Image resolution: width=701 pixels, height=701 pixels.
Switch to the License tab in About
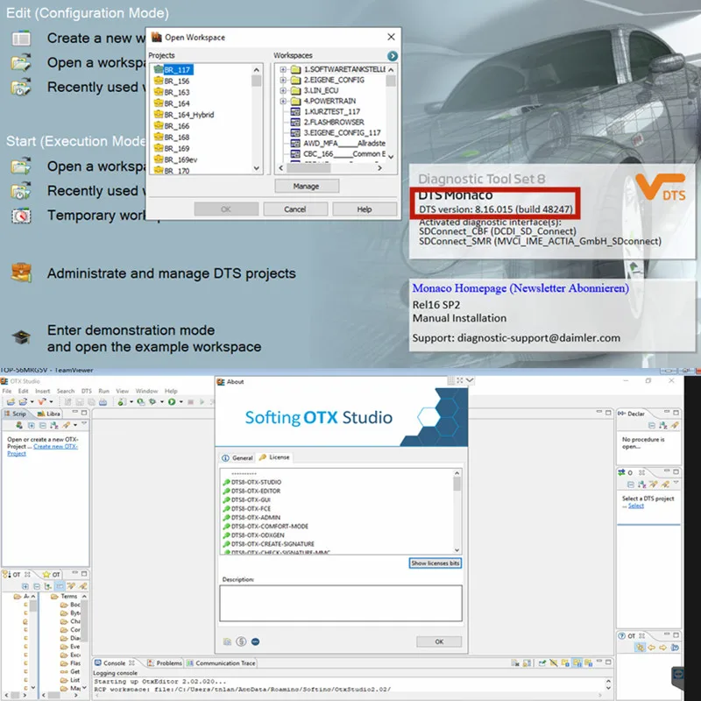pos(274,457)
